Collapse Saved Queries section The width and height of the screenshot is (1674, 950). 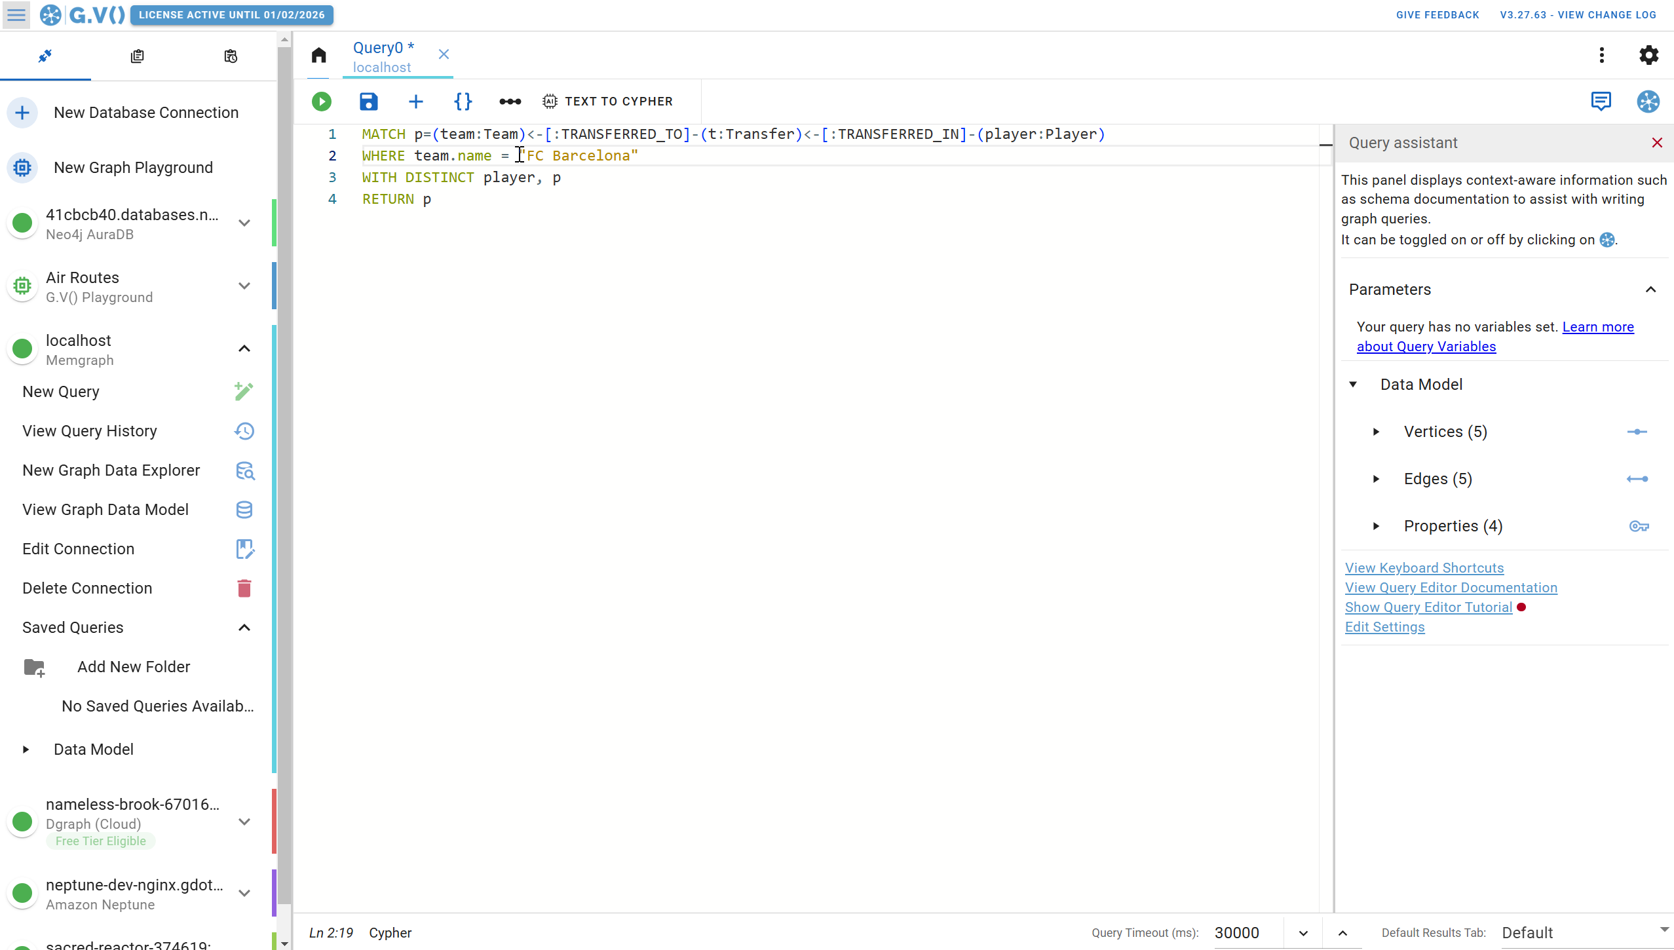tap(244, 628)
